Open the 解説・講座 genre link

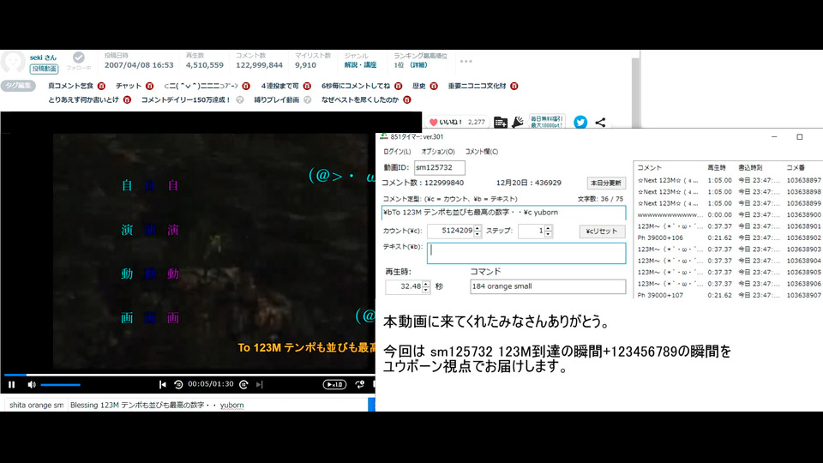(360, 65)
